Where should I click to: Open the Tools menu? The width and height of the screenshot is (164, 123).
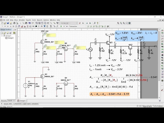(34, 20)
